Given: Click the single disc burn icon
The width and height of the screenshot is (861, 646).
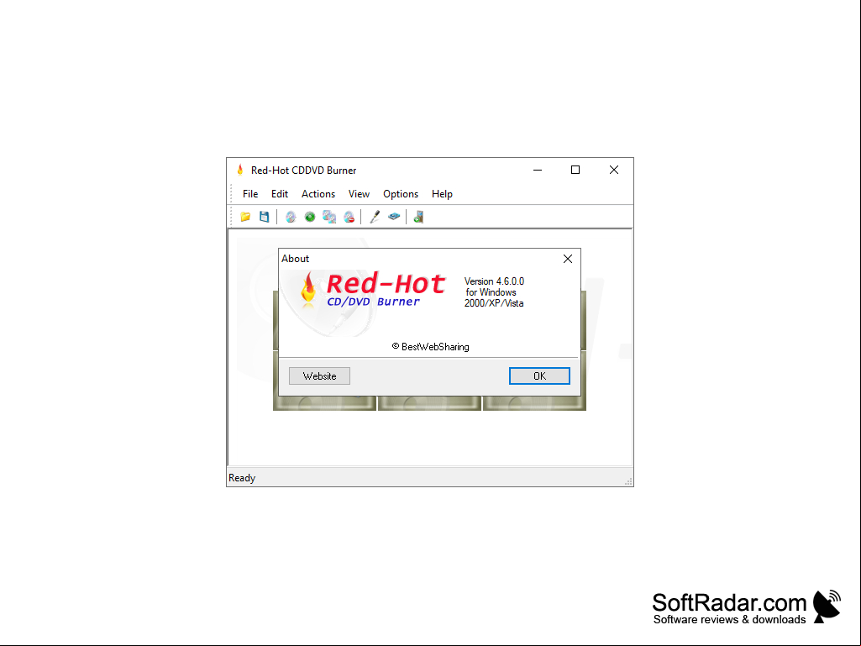Looking at the screenshot, I should [291, 217].
